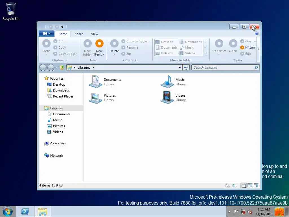Toggle the navigation pane button in status bar
Screen dimensions: 289x217
pos(244,185)
